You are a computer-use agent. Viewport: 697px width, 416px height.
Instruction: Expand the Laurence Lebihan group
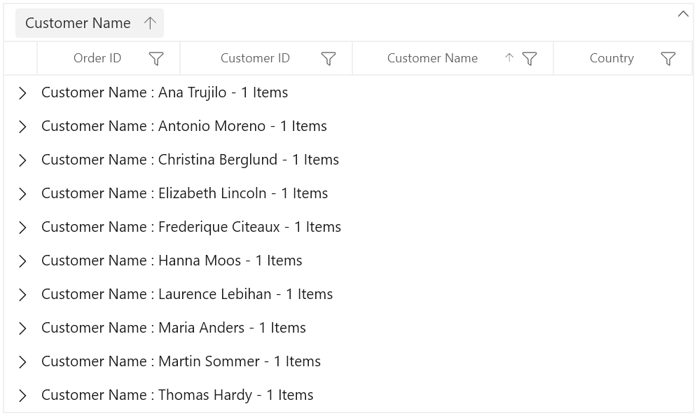point(22,295)
